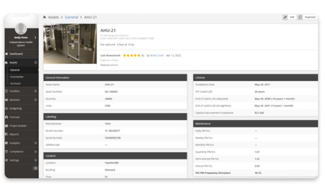This screenshot has height=195, width=325.
Task: Click the Budgeting money icon
Action: click(7, 109)
